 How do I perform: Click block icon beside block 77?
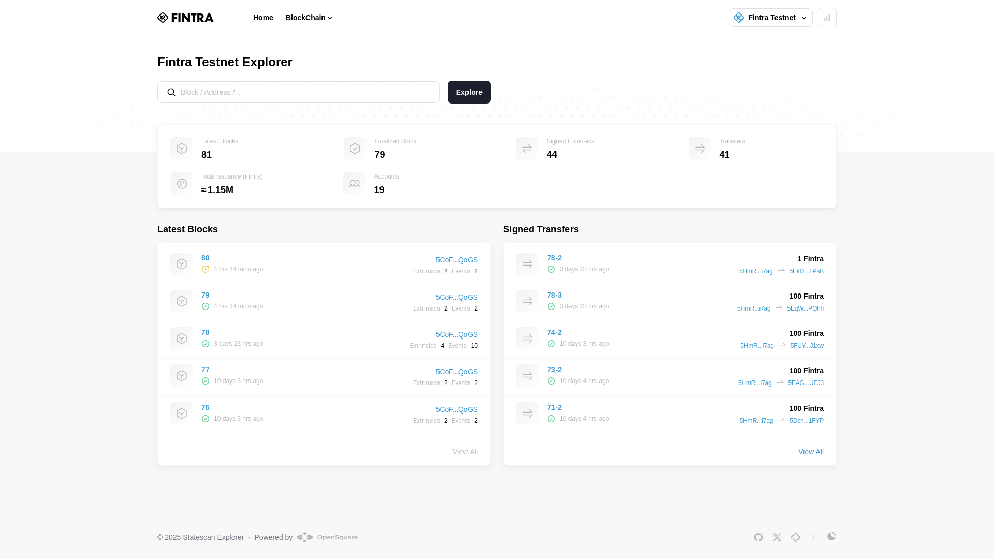tap(182, 376)
